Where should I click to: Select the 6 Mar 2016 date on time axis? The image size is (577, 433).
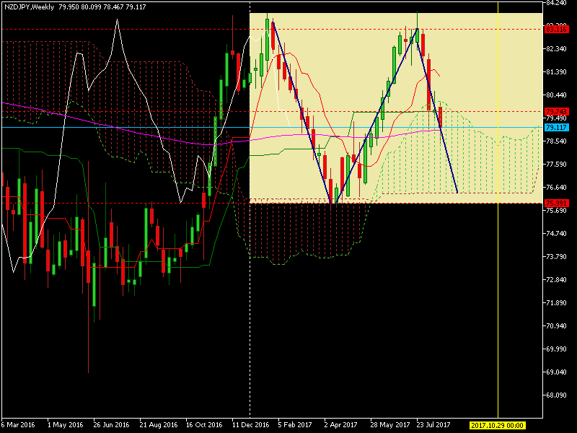19,425
